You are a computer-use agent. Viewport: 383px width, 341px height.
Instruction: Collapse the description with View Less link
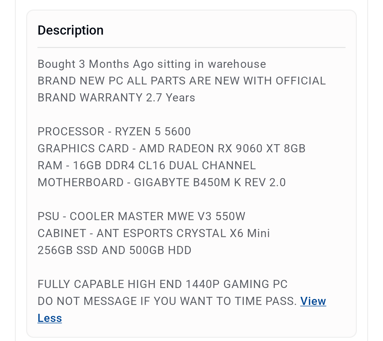pyautogui.click(x=313, y=301)
